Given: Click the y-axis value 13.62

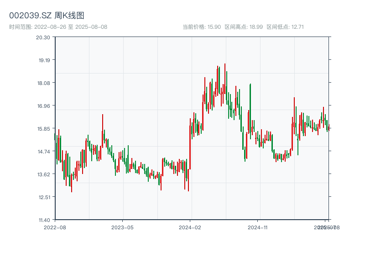Looking at the screenshot, I should click(x=44, y=174).
